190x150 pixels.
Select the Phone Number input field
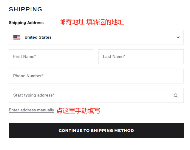96,76
